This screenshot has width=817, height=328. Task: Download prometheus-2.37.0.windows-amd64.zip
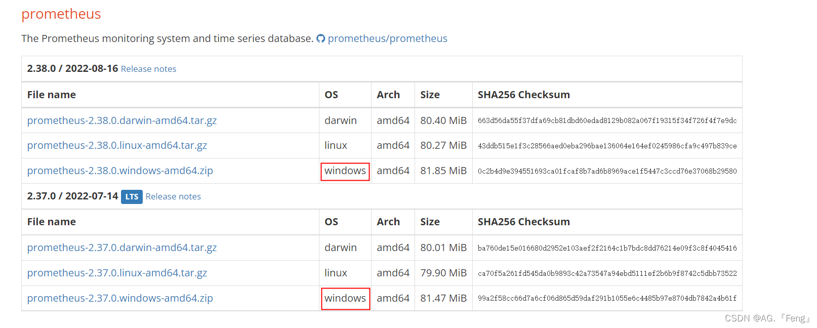point(120,298)
